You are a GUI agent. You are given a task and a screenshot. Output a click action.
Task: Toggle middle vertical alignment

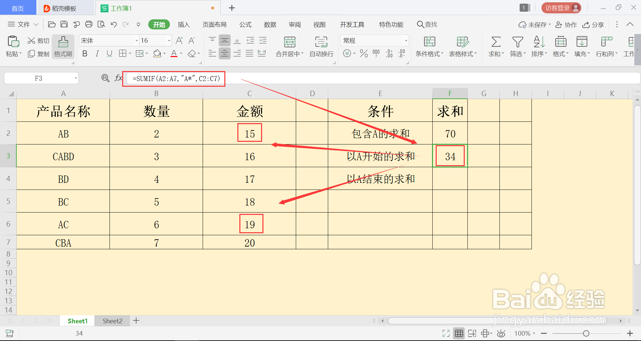[225, 41]
